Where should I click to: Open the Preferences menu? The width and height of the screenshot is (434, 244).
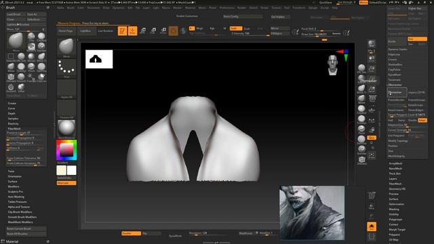click(226, 7)
